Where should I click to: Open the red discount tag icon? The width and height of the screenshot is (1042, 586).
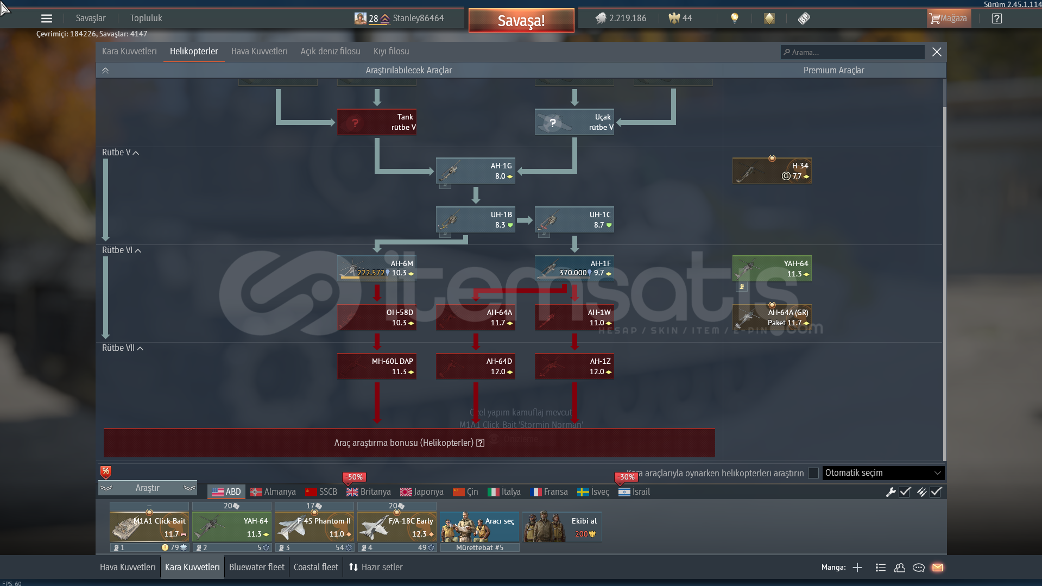[106, 472]
